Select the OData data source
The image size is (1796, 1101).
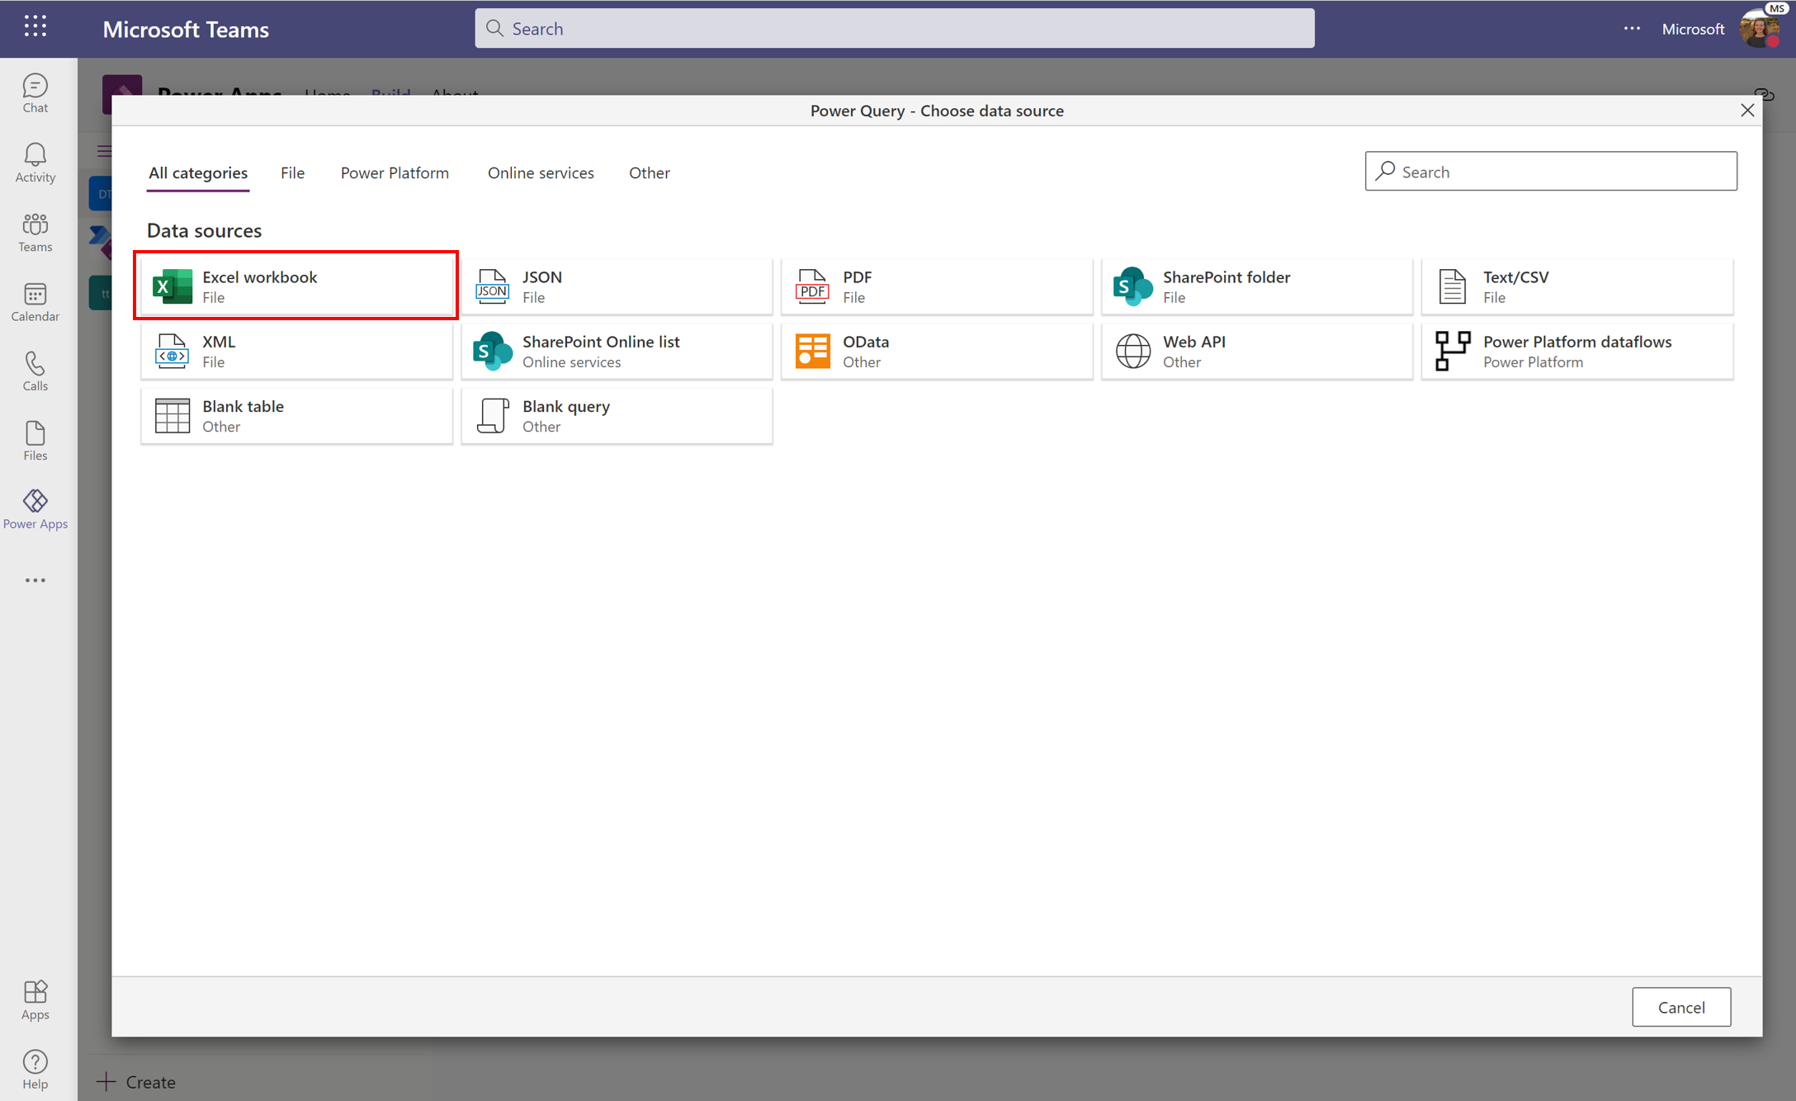tap(937, 350)
